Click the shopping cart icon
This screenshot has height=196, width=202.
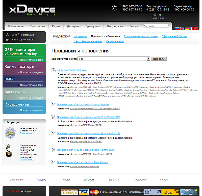tap(7, 40)
